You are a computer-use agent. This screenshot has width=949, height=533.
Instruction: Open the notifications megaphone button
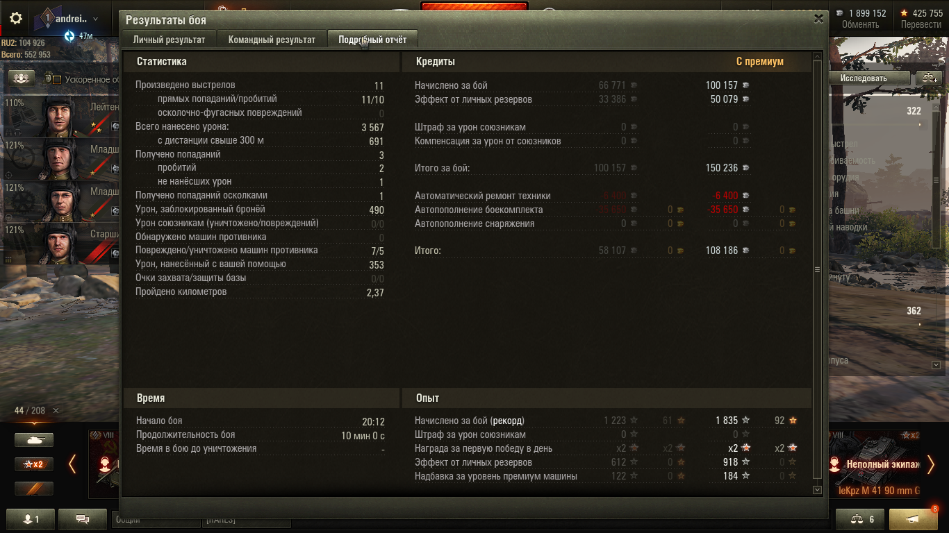pos(913,519)
